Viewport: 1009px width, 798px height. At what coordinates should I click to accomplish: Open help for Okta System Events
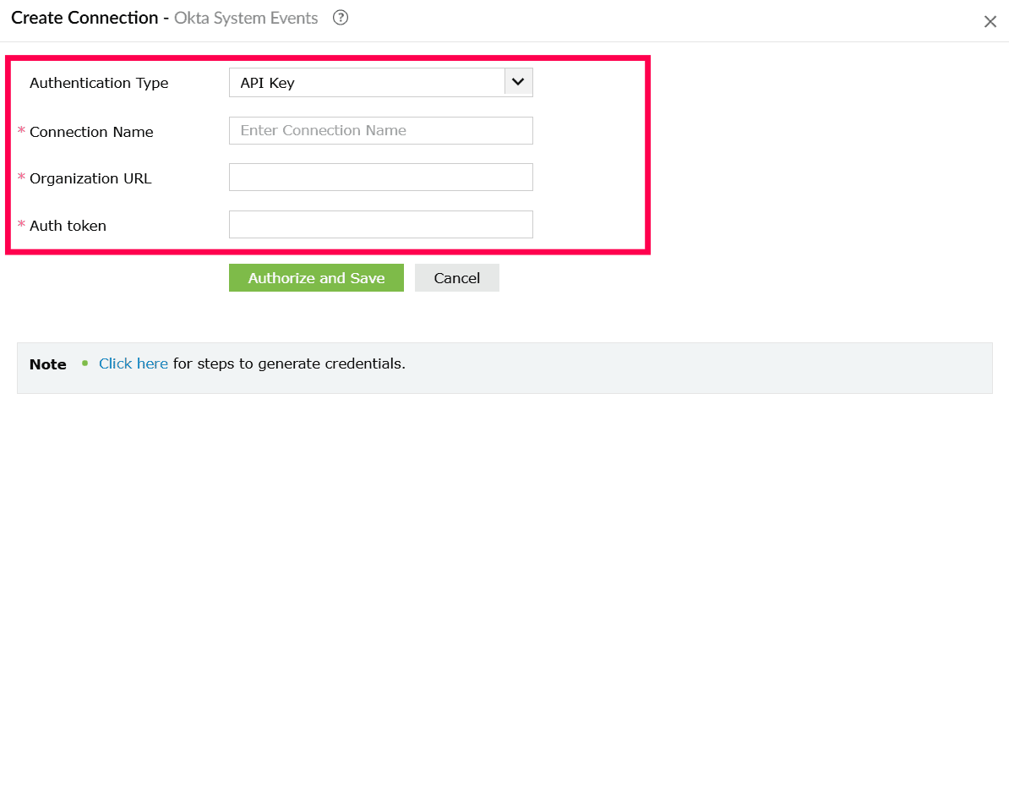[x=341, y=18]
